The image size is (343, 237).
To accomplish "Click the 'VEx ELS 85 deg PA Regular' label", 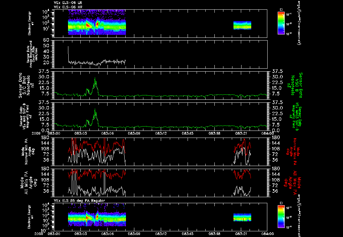I will [79, 201].
